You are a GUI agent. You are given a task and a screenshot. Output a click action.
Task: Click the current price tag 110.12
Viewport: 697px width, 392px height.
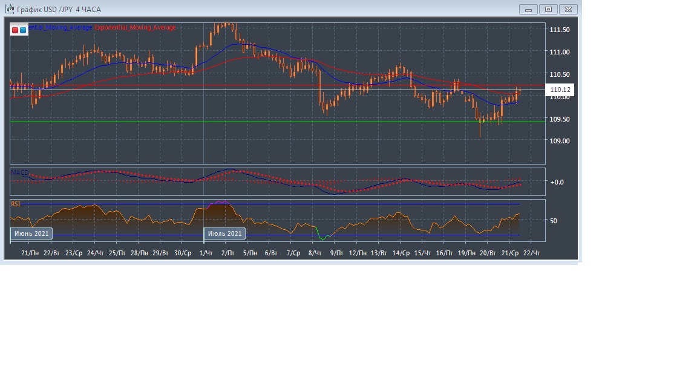560,90
